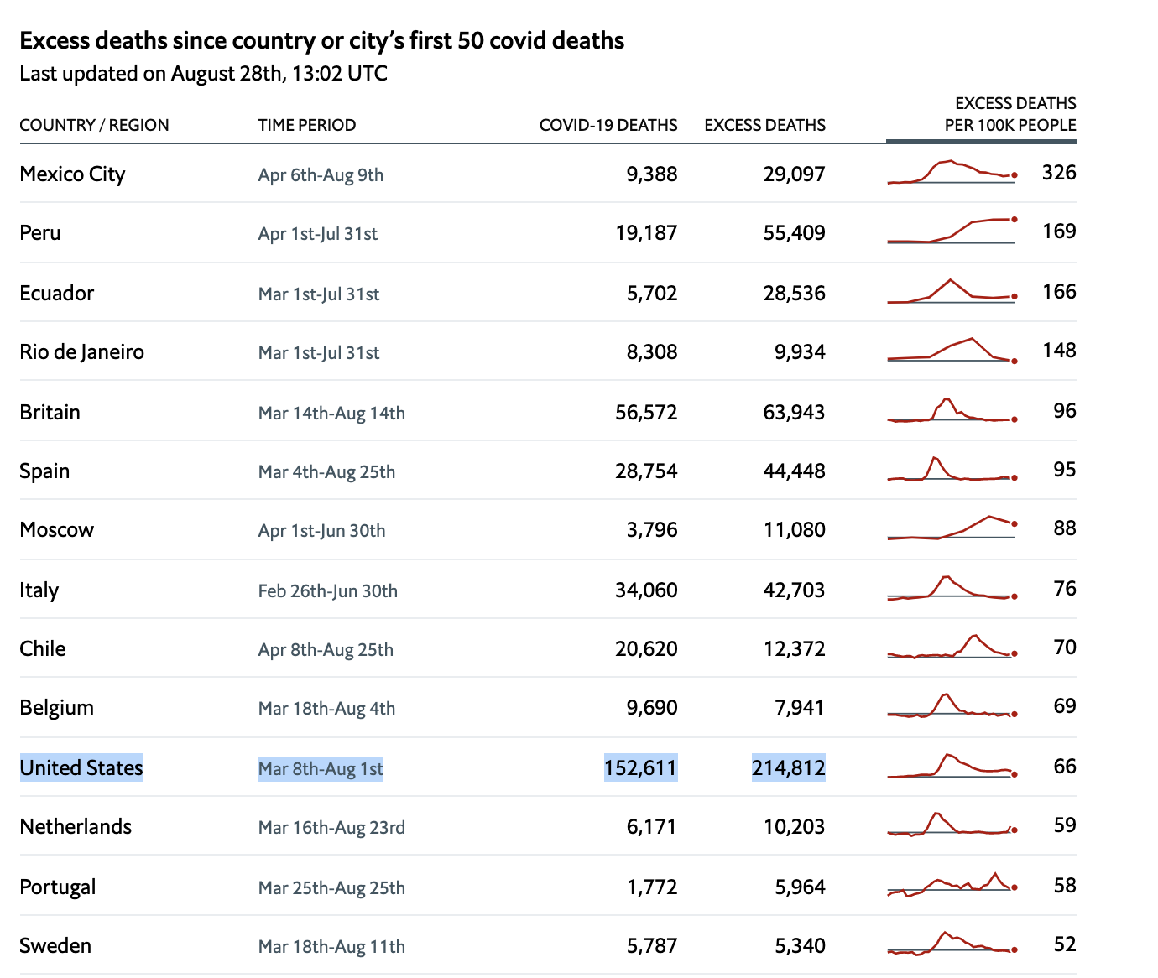Click the Netherlands per 100k value 59

click(1064, 825)
